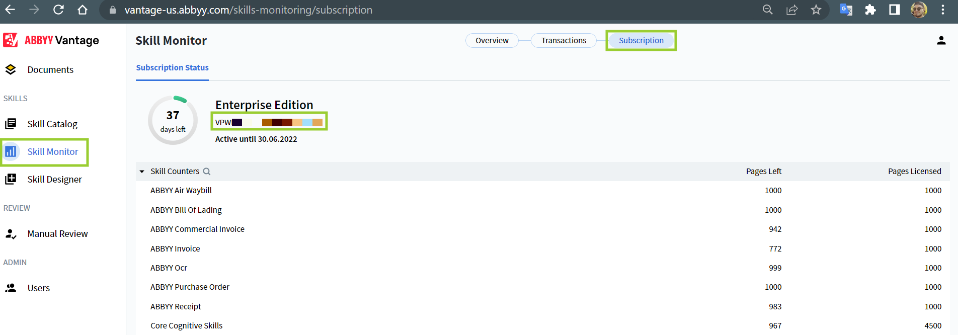This screenshot has height=335, width=958.
Task: Click the 999 pages left value
Action: [775, 268]
